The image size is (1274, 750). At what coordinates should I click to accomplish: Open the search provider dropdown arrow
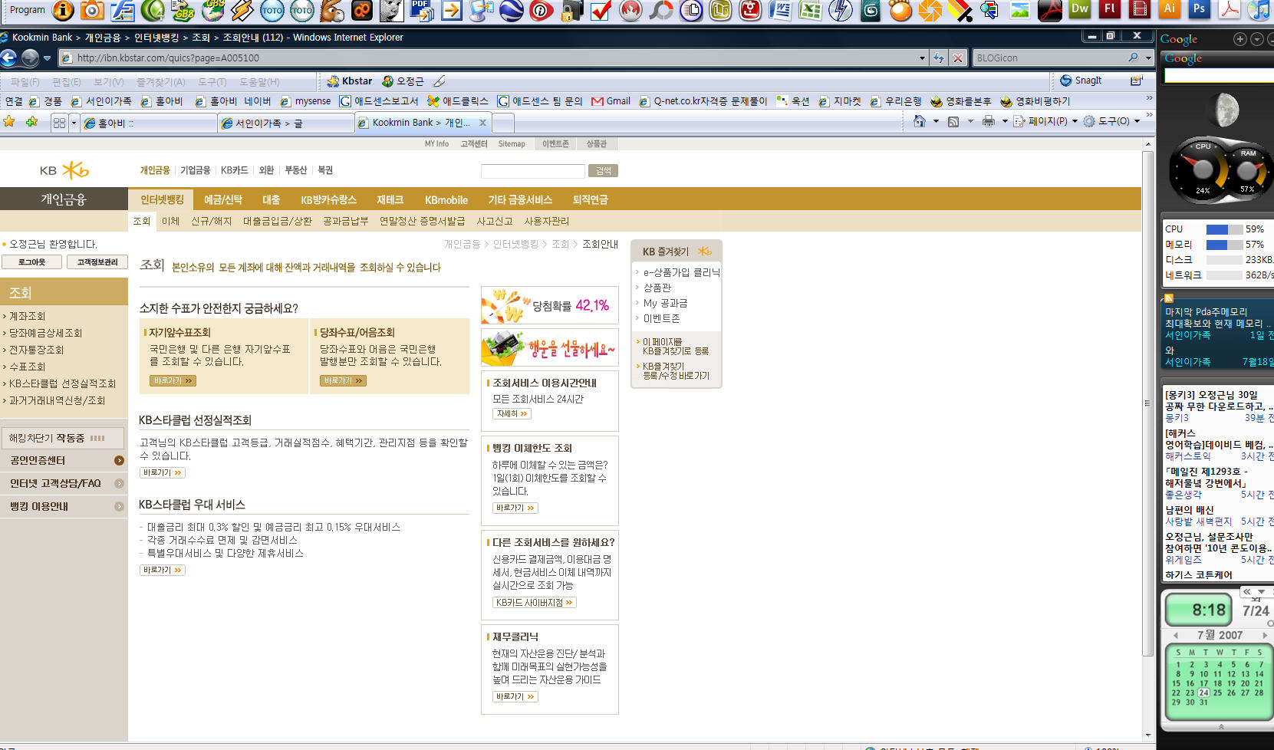tap(1148, 58)
